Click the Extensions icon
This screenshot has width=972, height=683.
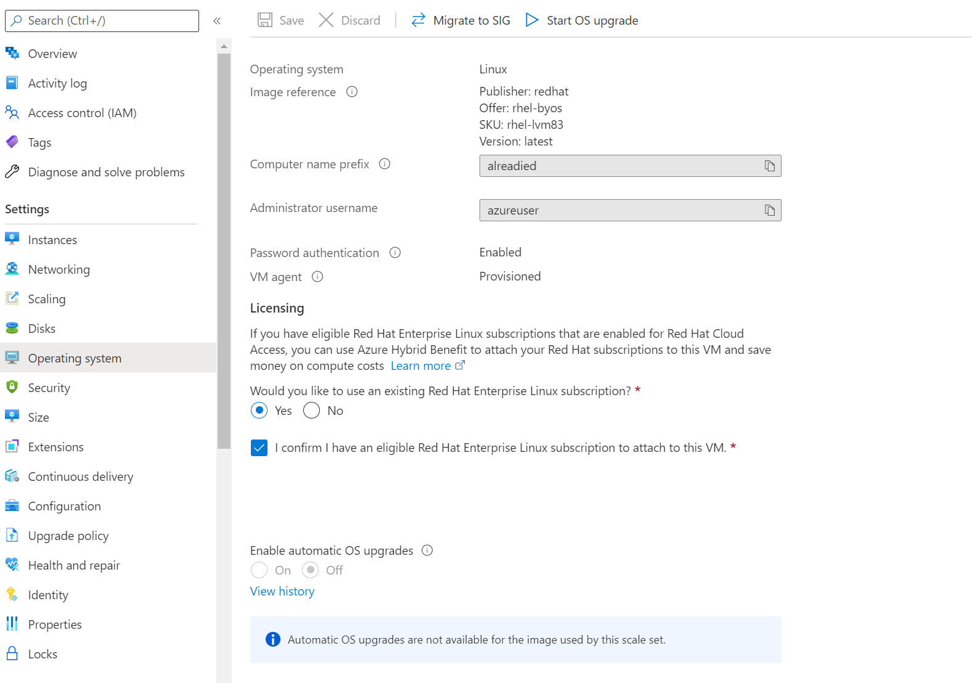point(12,447)
